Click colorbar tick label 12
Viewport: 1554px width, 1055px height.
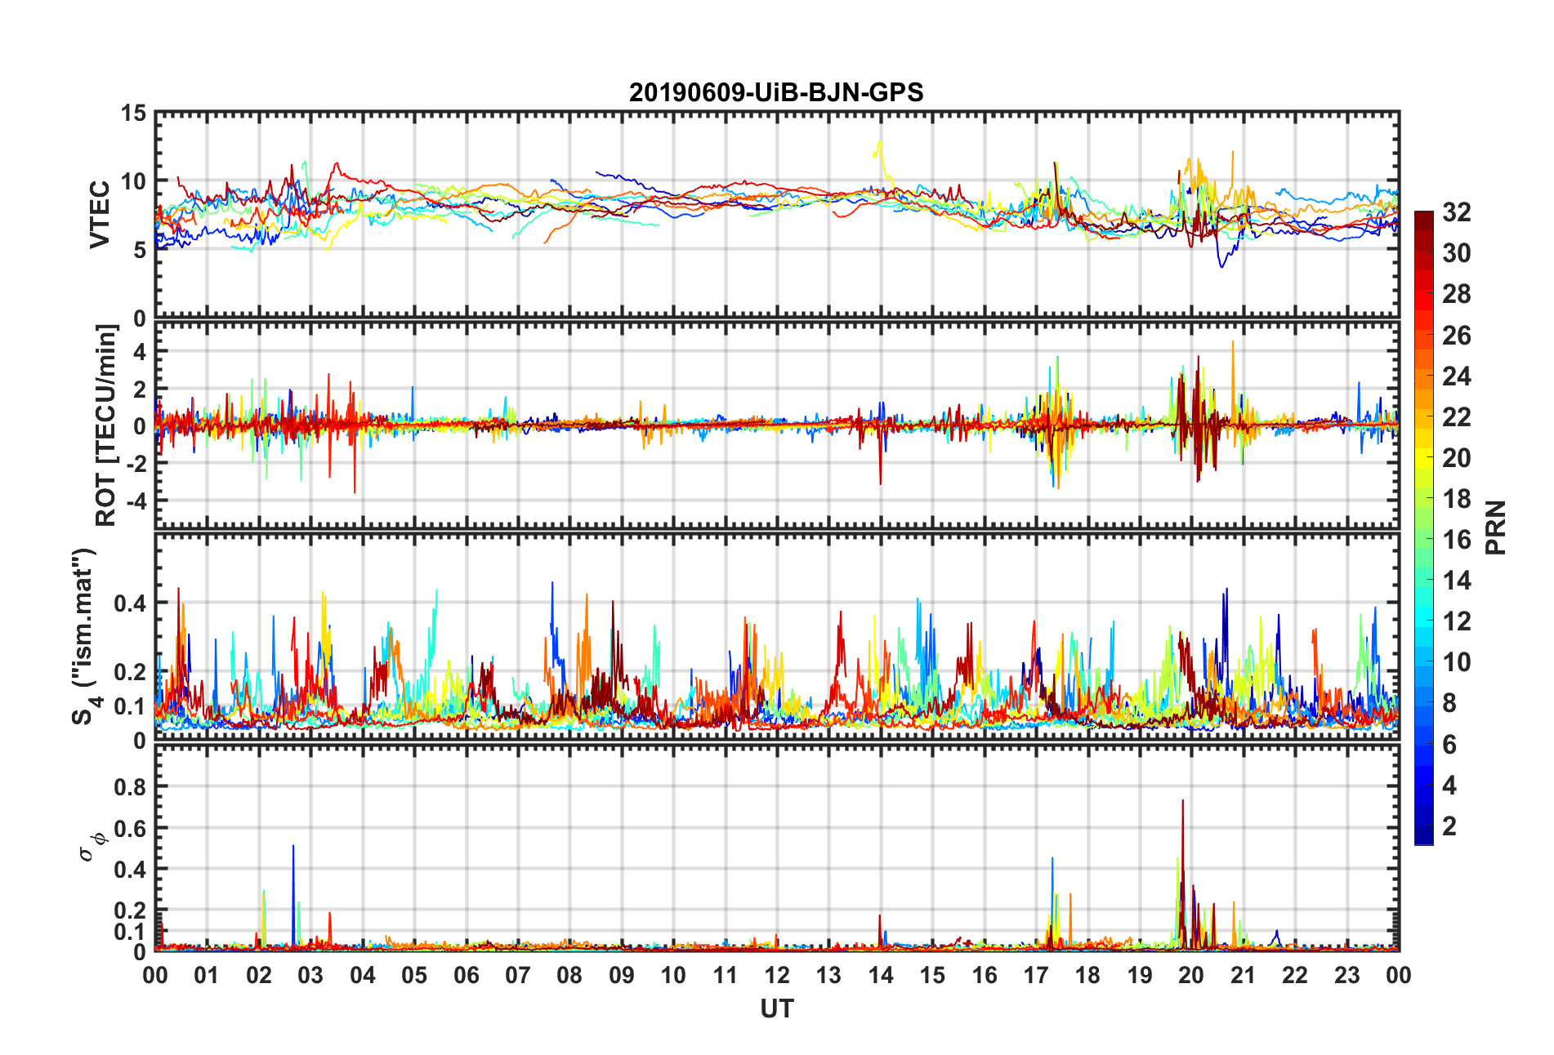(x=1457, y=621)
